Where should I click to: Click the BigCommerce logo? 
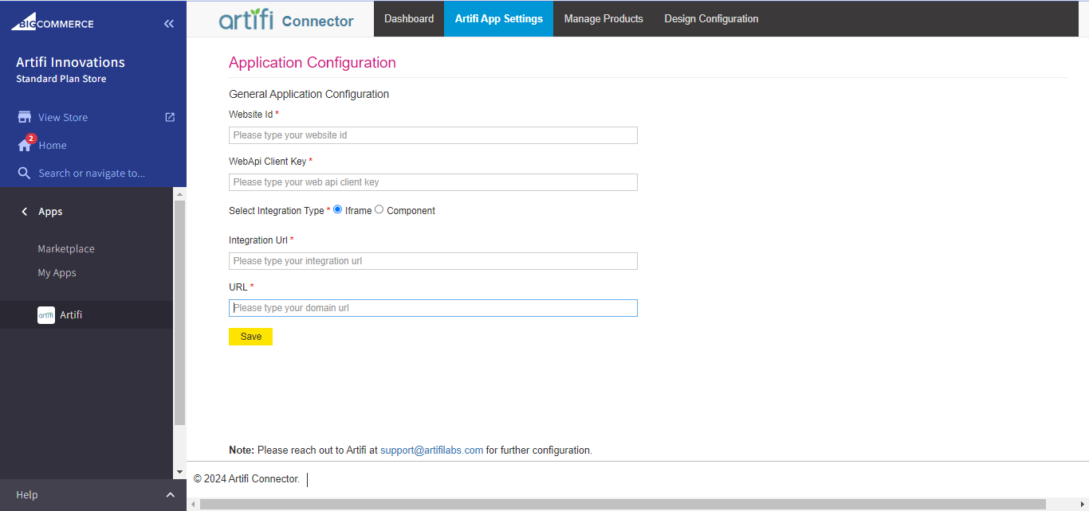(x=52, y=21)
